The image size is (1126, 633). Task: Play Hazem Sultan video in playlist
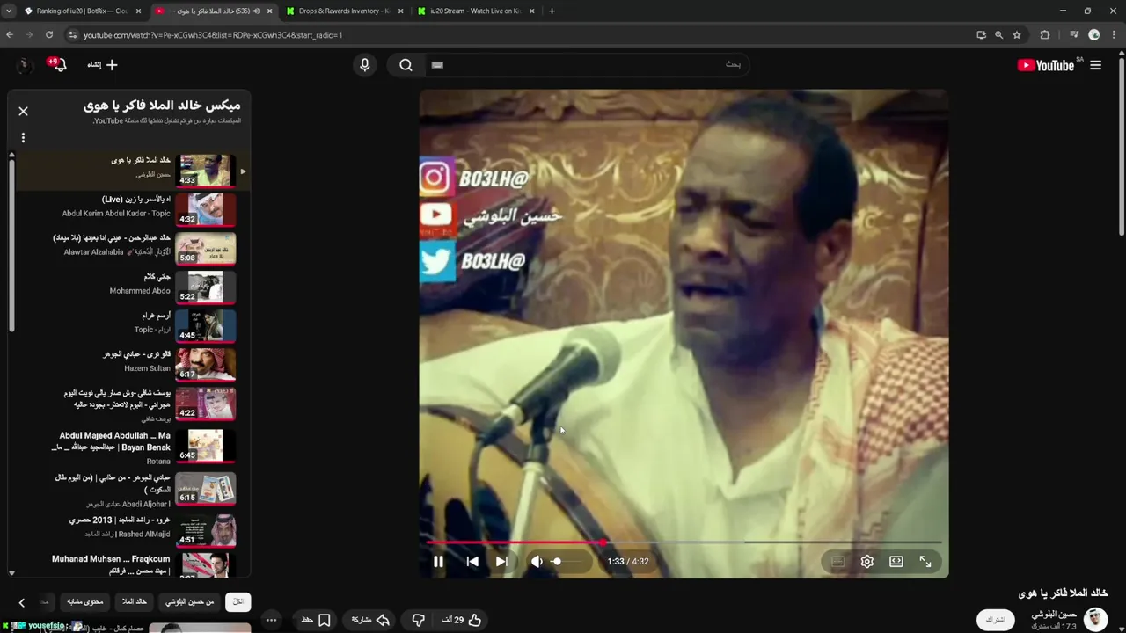128,364
